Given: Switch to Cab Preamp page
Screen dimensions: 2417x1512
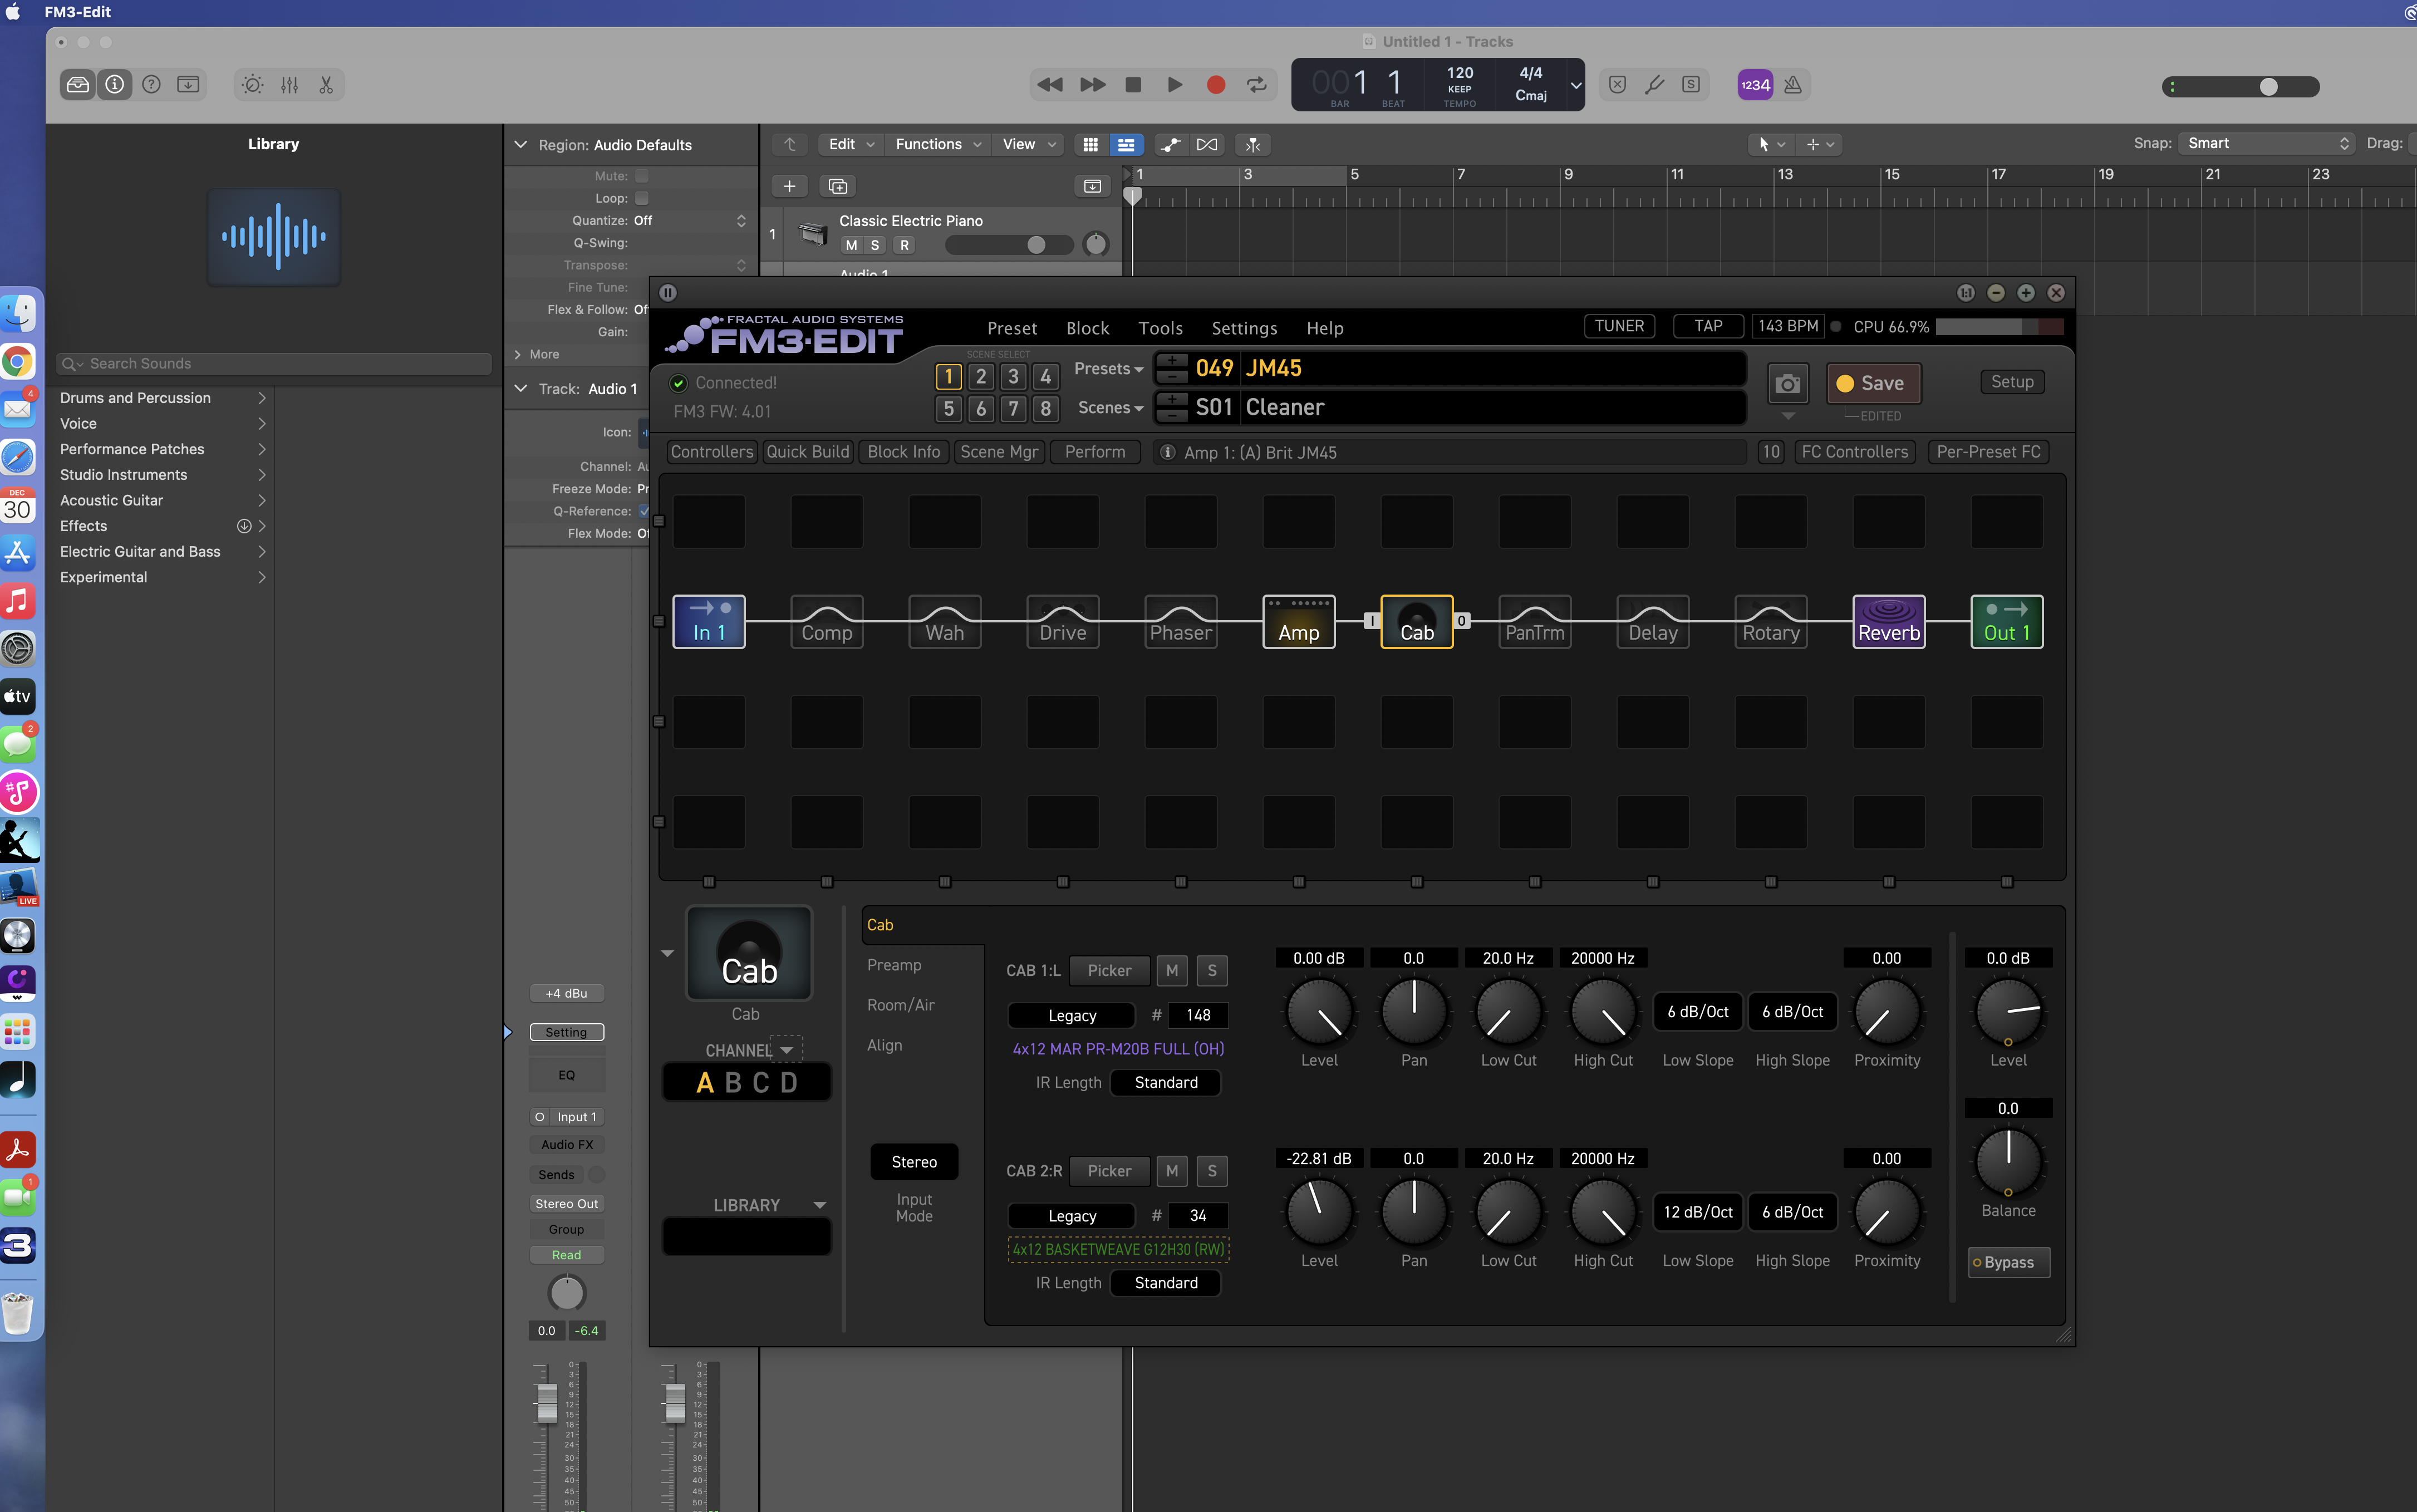Looking at the screenshot, I should pos(894,965).
